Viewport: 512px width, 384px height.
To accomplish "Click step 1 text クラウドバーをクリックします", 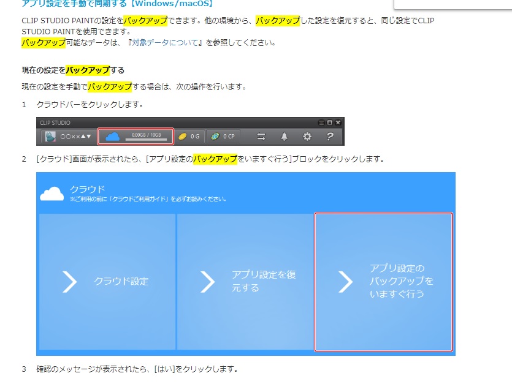I will [x=90, y=104].
